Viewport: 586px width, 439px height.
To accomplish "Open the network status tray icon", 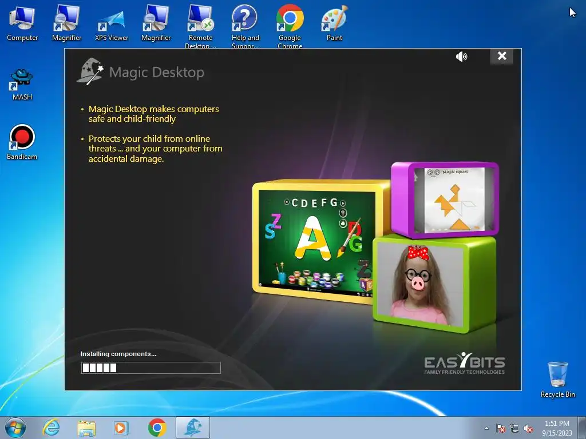I will click(514, 429).
